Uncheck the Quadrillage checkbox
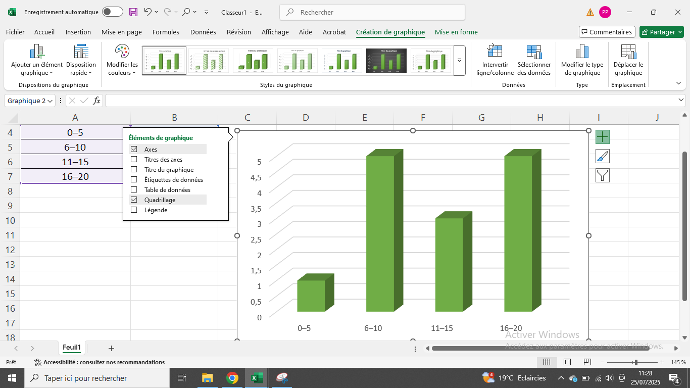The image size is (690, 388). pos(134,200)
